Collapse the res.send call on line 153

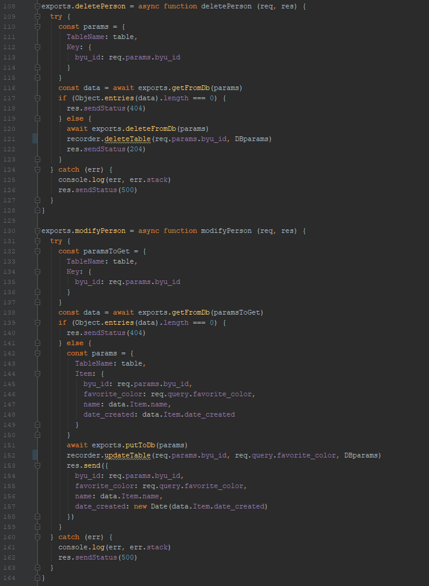[x=37, y=466]
